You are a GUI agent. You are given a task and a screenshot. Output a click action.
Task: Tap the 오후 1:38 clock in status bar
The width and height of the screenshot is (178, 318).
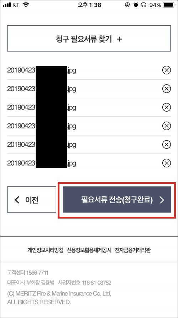(x=89, y=5)
